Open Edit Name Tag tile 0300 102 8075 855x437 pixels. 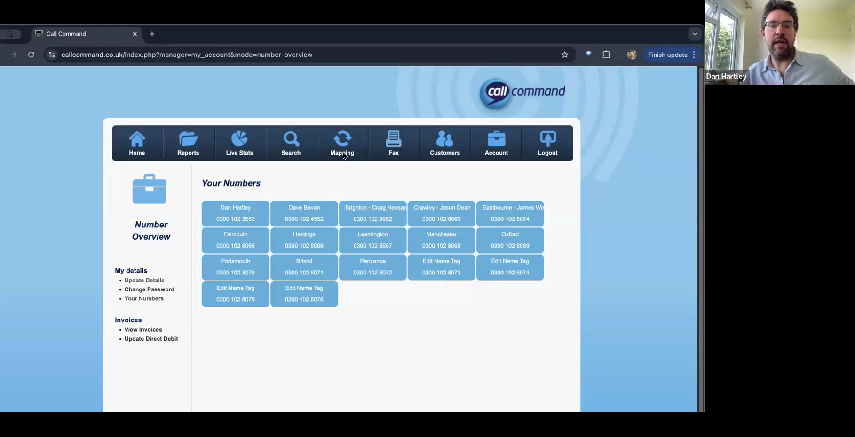(x=236, y=294)
